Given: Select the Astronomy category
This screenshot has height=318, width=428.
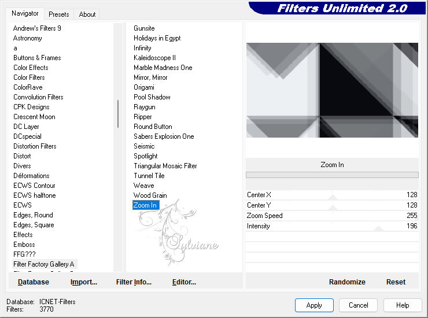Looking at the screenshot, I should pyautogui.click(x=28, y=38).
